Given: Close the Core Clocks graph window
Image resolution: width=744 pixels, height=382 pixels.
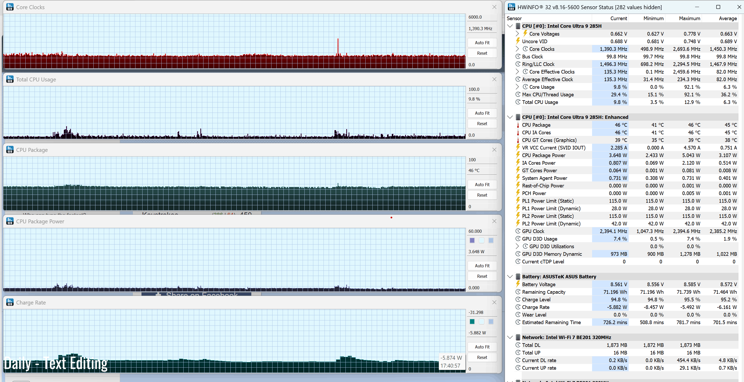Looking at the screenshot, I should point(495,7).
